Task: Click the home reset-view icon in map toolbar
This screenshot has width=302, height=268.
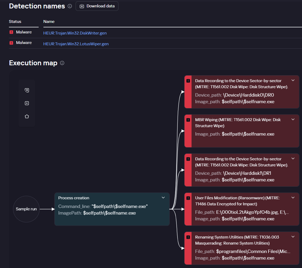Action: (x=27, y=116)
